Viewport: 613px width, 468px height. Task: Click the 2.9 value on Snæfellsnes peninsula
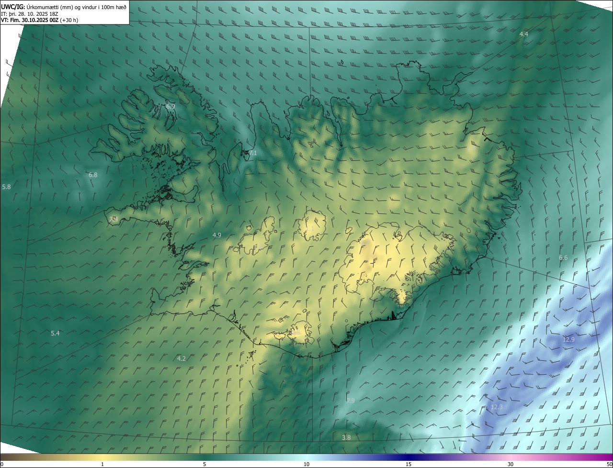[x=114, y=219]
